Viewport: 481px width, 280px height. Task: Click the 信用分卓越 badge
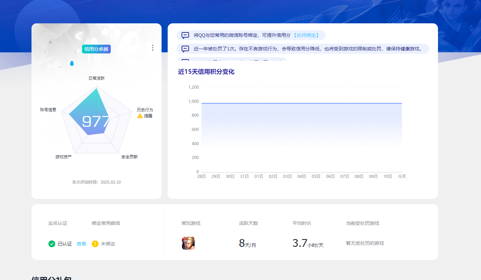[96, 49]
